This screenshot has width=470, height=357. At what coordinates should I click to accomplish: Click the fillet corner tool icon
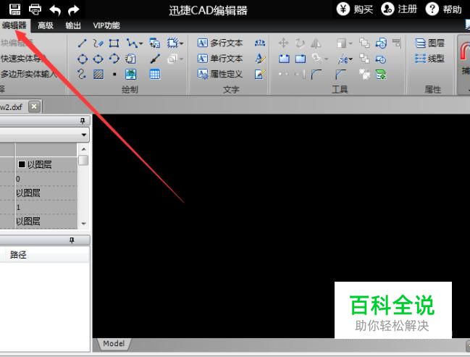[x=316, y=75]
